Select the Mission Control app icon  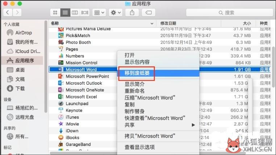[x=61, y=63]
